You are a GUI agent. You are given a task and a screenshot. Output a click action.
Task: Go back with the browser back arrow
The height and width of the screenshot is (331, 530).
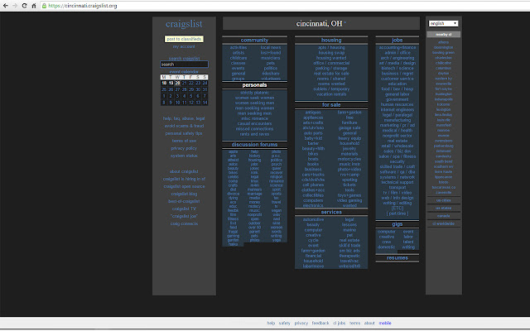(6, 6)
